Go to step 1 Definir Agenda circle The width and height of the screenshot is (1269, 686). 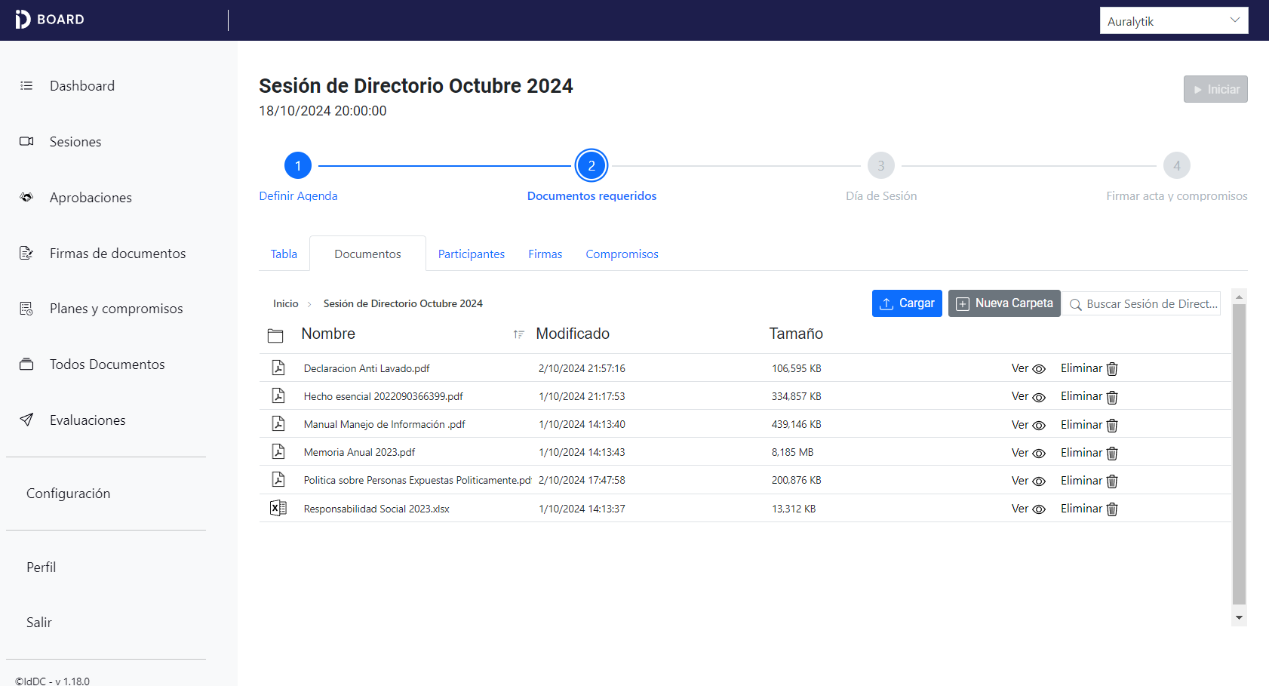[x=298, y=165]
